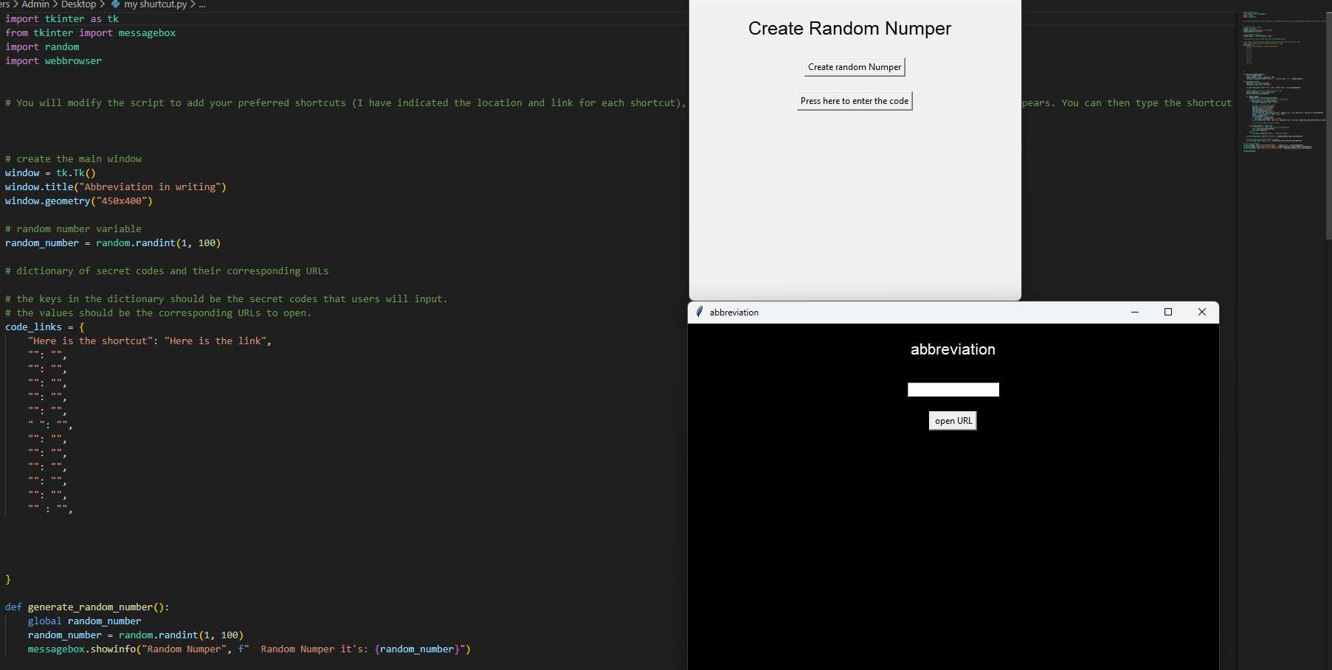This screenshot has height=670, width=1332.
Task: Close the abbreviation window
Action: [1202, 312]
